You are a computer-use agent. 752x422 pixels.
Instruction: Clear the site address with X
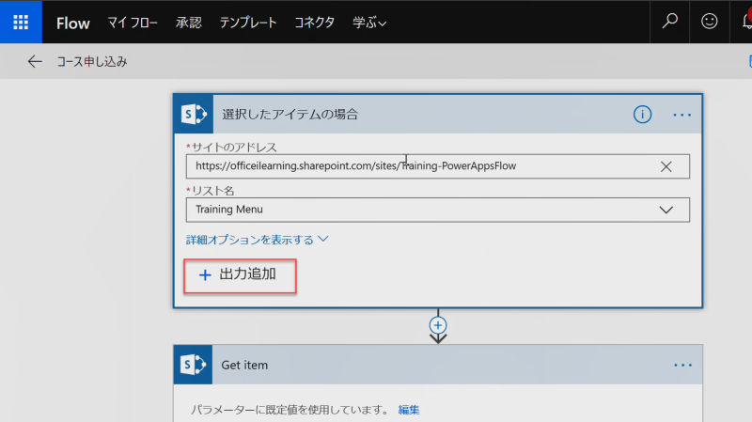[666, 166]
